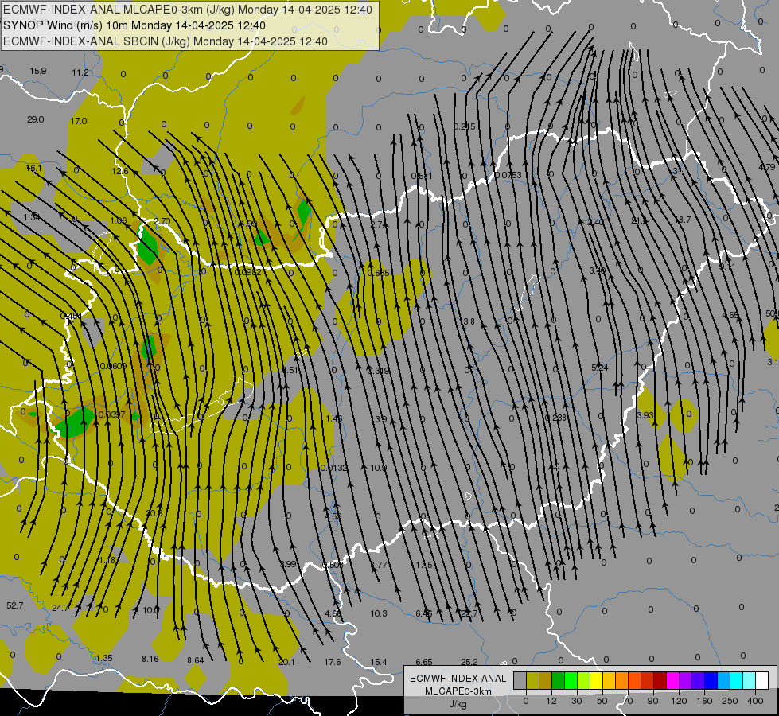Image resolution: width=779 pixels, height=716 pixels.
Task: Click the legend tick label 30
Action: click(576, 701)
